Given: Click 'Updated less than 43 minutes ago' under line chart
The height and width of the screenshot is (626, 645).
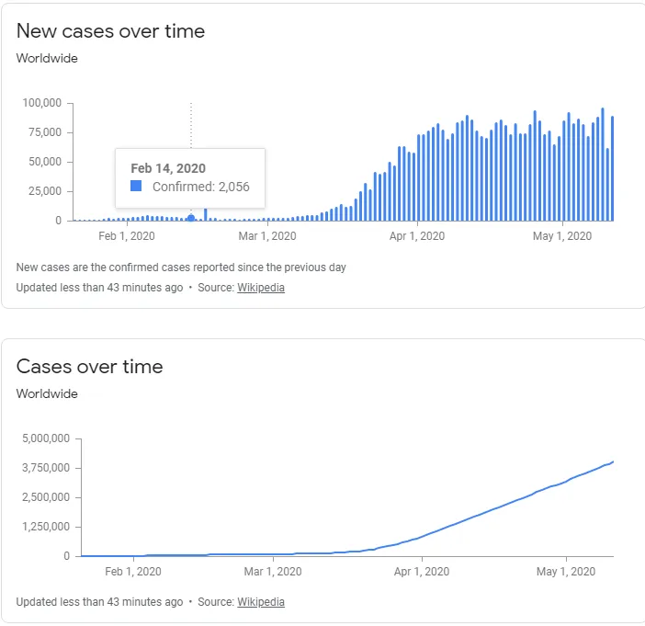Looking at the screenshot, I should (x=99, y=602).
